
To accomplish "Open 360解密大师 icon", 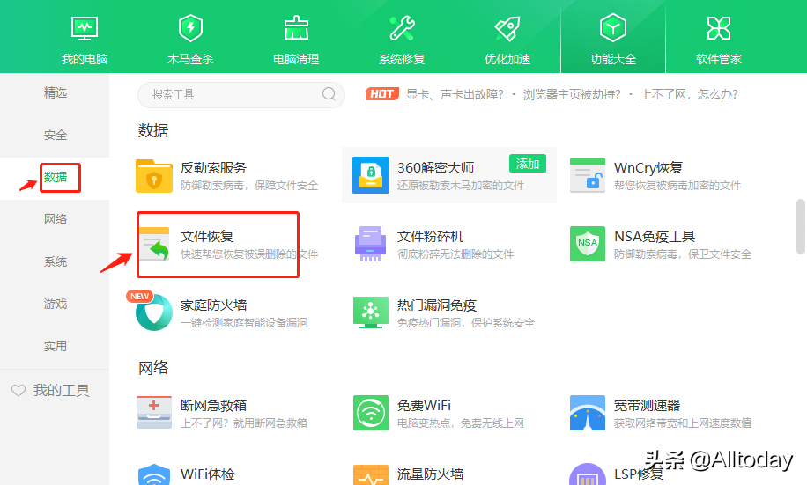I will point(371,175).
